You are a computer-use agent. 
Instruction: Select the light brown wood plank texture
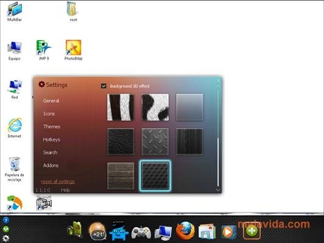pos(121,176)
